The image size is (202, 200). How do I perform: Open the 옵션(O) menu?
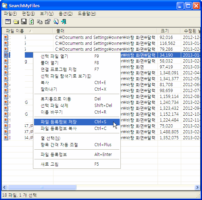pyautogui.click(x=66, y=14)
